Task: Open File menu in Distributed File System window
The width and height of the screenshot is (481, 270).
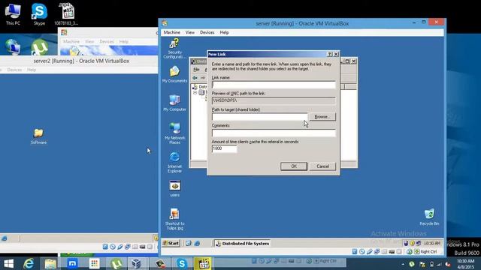Action: pyautogui.click(x=196, y=70)
